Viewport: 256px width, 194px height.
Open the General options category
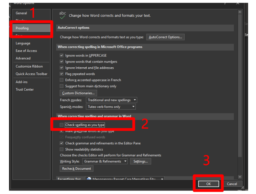click(21, 13)
